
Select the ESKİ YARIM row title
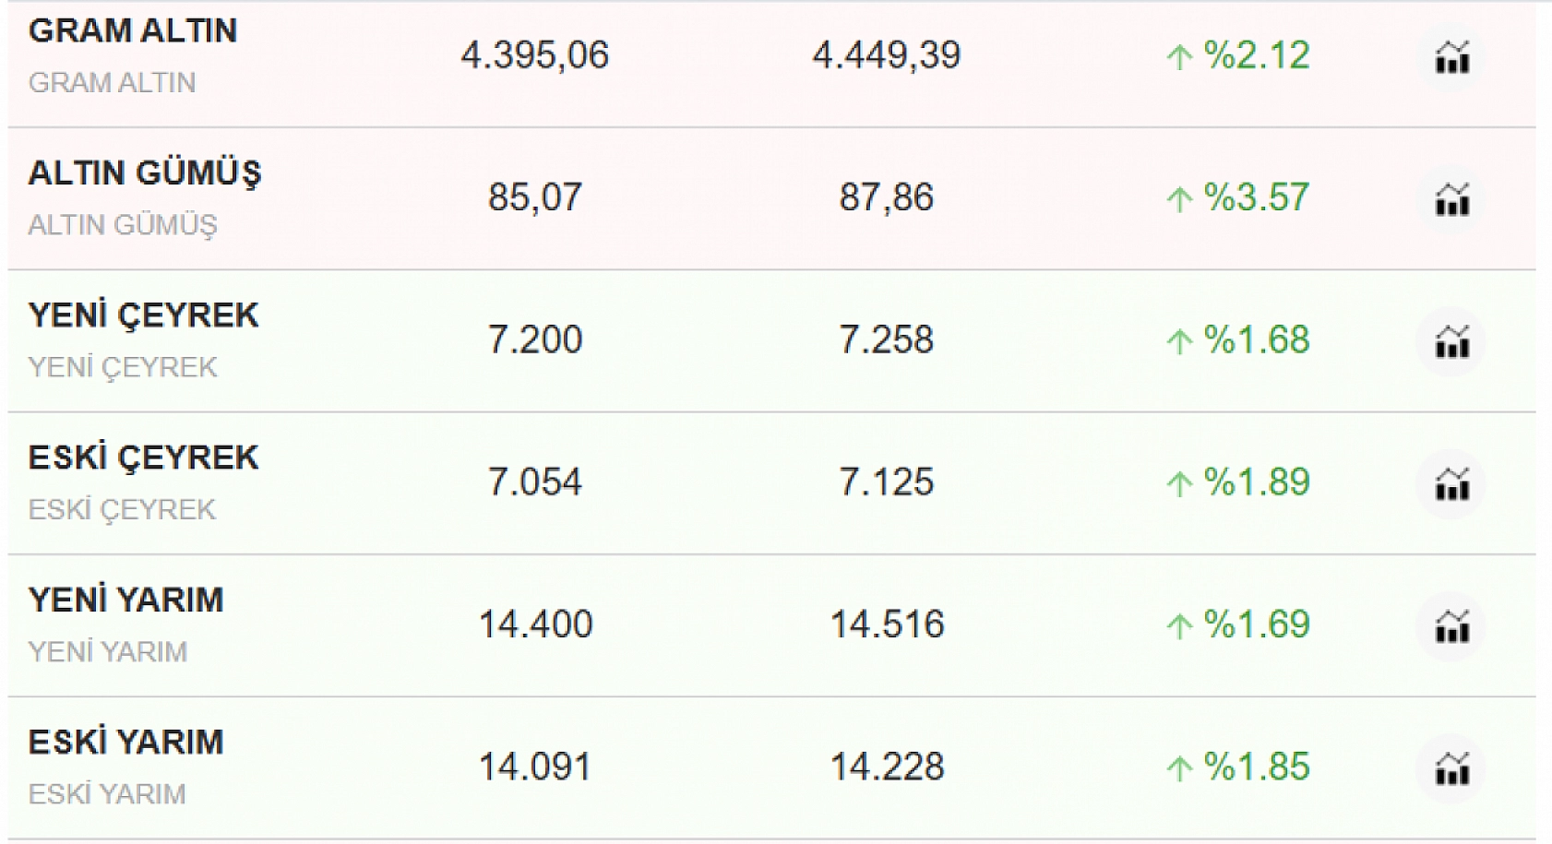125,743
